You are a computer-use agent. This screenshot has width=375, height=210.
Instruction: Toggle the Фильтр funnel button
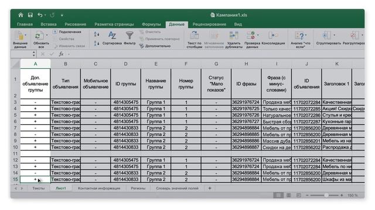tap(129, 38)
